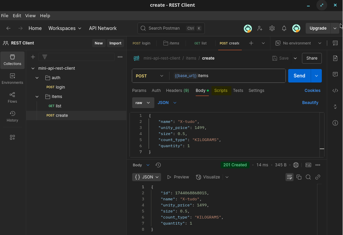Image resolution: width=343 pixels, height=235 pixels.
Task: Expand the raw body type dropdown
Action: point(143,103)
